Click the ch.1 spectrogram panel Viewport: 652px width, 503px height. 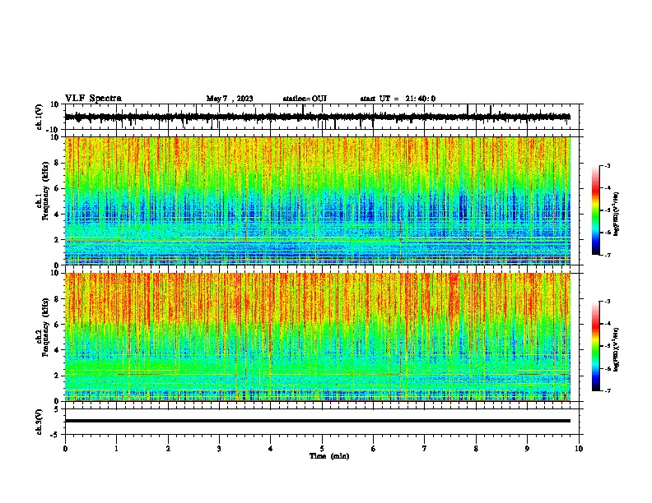pyautogui.click(x=318, y=201)
